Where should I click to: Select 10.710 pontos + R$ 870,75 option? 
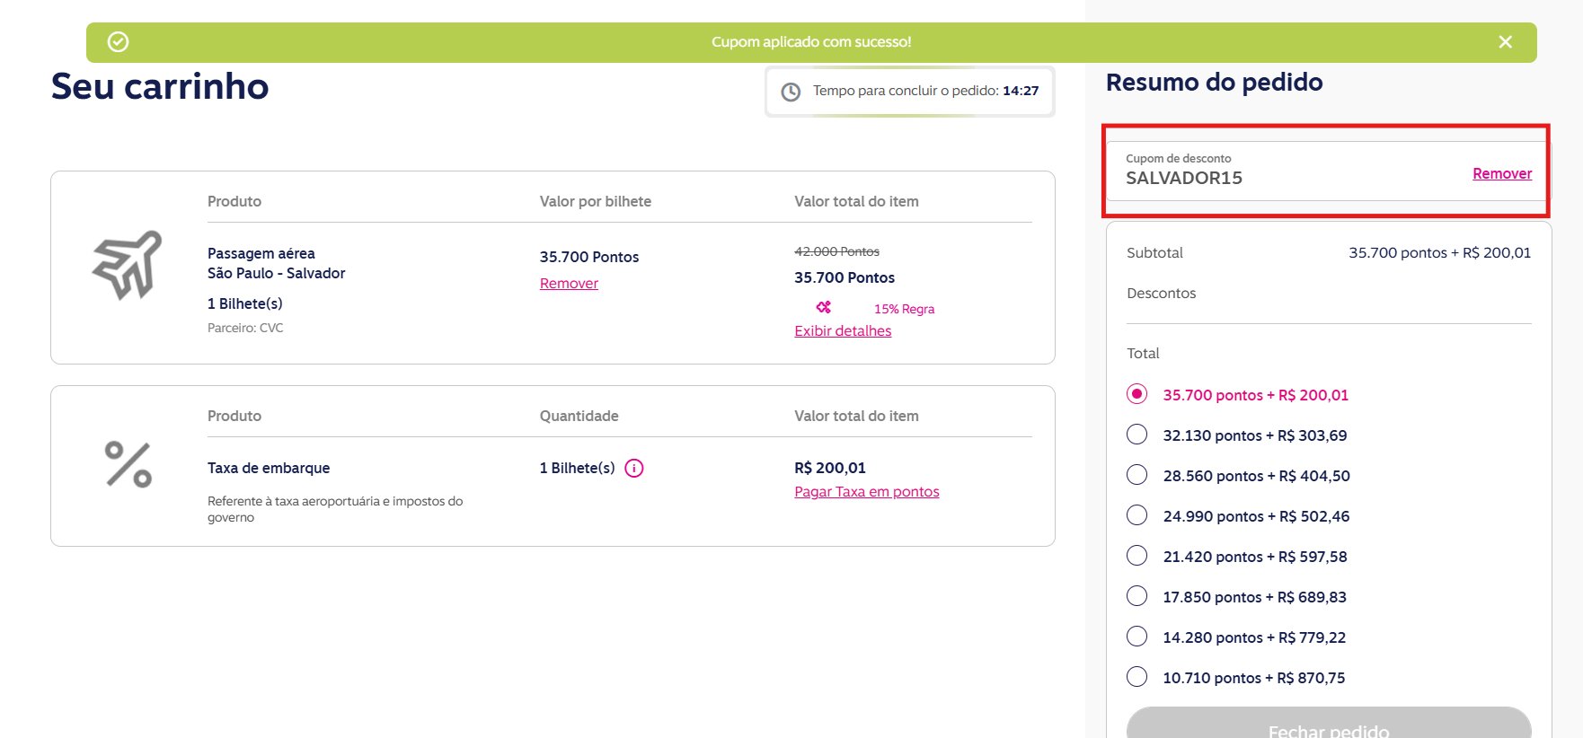pos(1137,677)
